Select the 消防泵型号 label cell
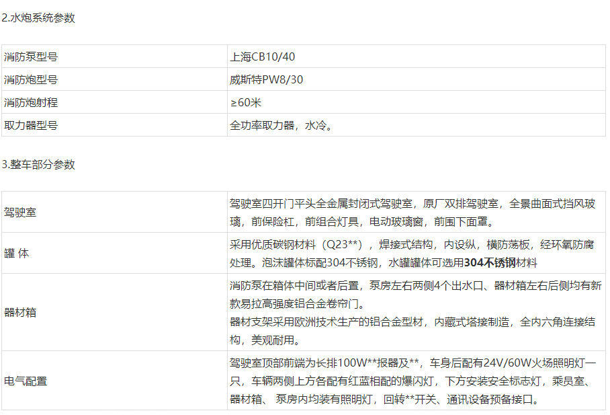This screenshot has width=610, height=415. (x=31, y=56)
